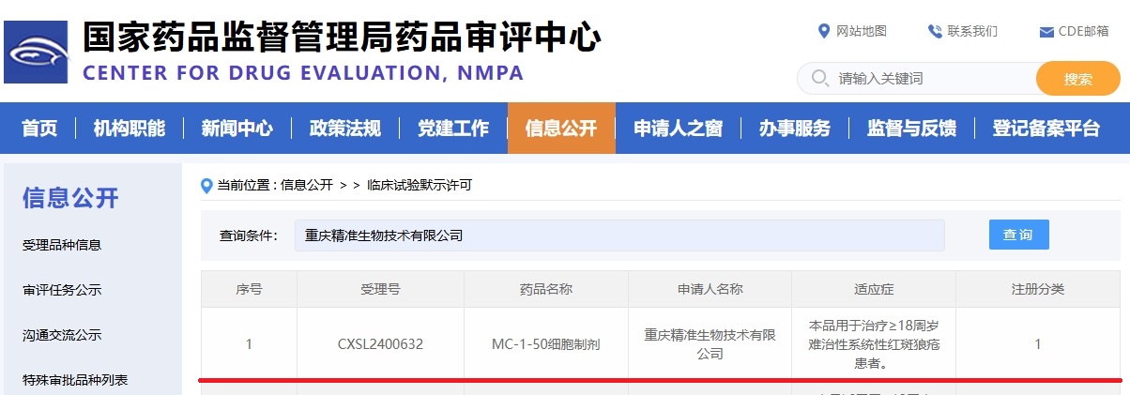
Task: Click the current location pin icon
Action: click(x=206, y=185)
